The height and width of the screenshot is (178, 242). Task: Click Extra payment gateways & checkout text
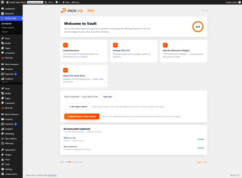77,149
